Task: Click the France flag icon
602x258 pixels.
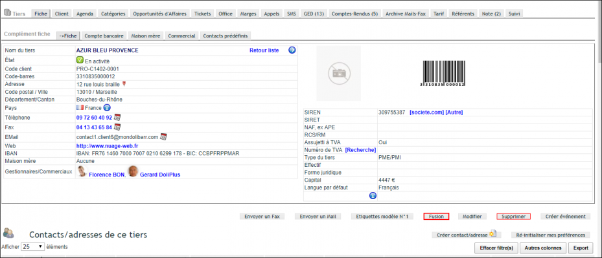Action: (x=80, y=108)
